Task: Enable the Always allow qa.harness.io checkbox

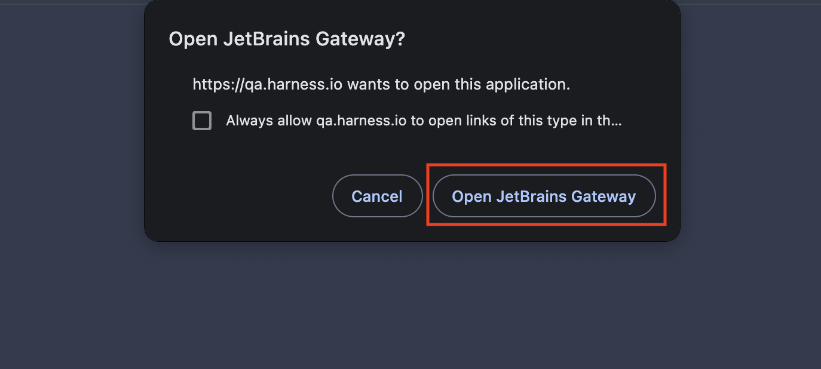Action: coord(202,121)
